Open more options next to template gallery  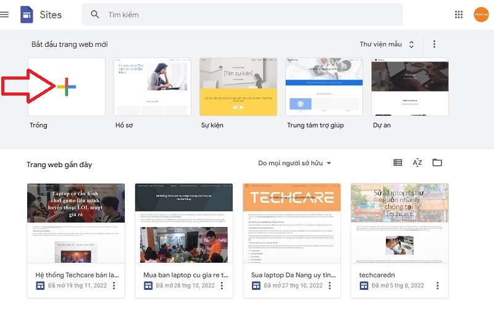434,44
